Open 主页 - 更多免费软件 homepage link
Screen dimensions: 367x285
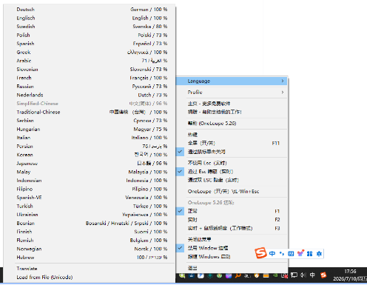pyautogui.click(x=232, y=104)
